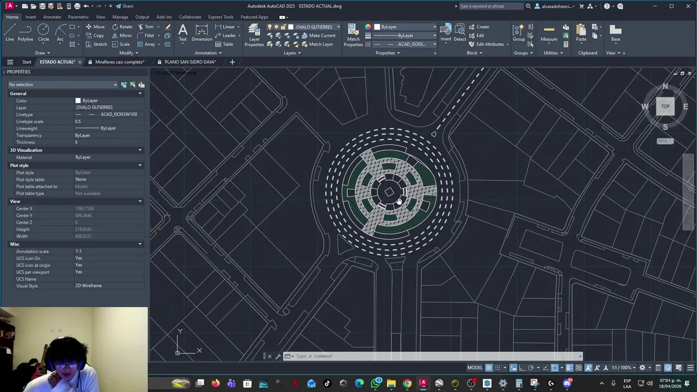Open the Layer Properties manager
This screenshot has width=697, height=392.
[x=254, y=35]
